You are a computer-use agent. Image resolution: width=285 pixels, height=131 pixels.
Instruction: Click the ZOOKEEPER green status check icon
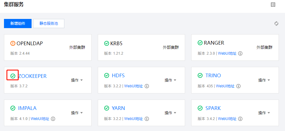tap(13, 76)
